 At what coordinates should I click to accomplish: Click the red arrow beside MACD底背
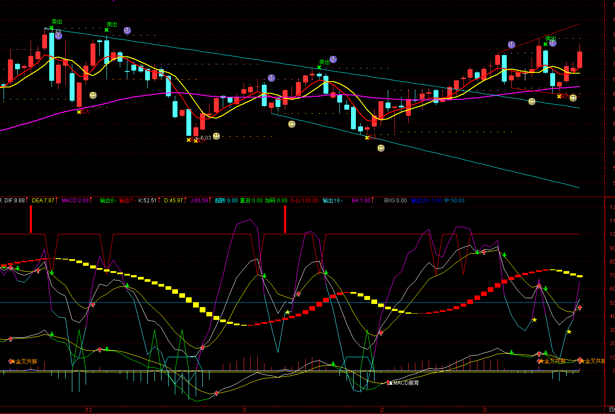(x=389, y=382)
